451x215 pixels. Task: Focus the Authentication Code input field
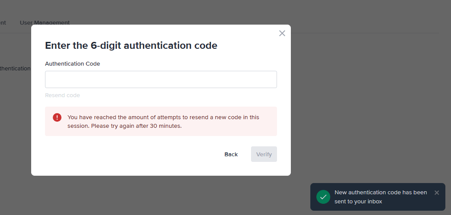click(161, 79)
